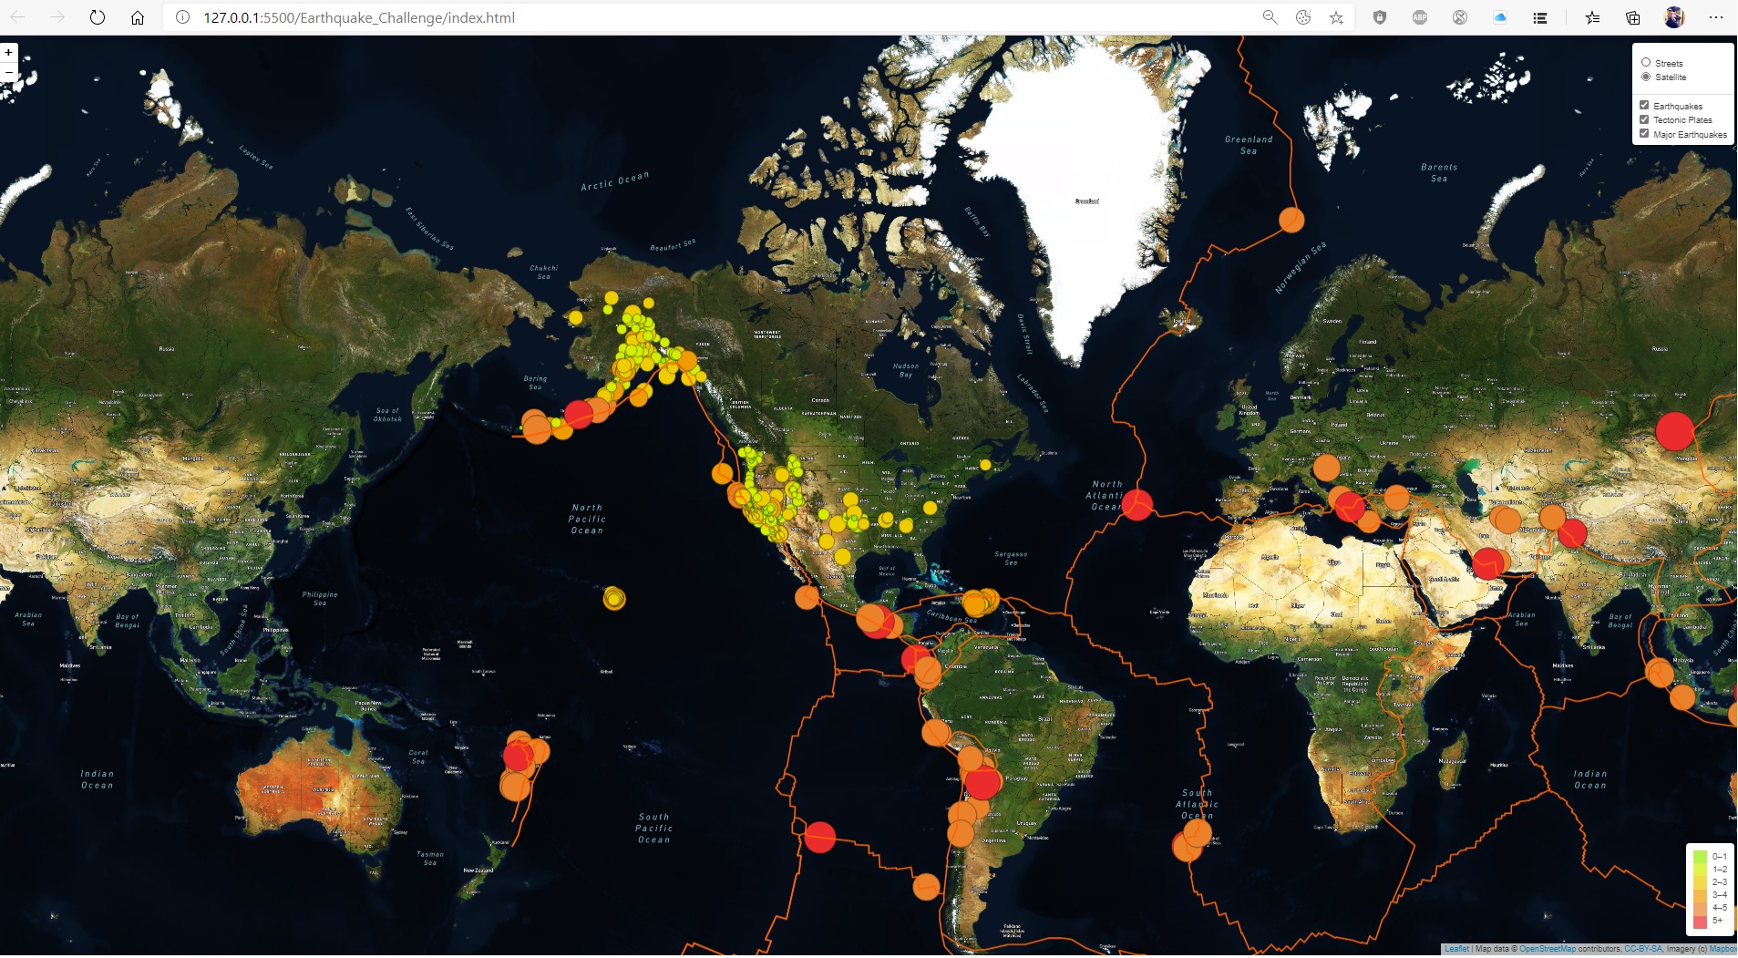1738x958 pixels.
Task: Open the iCloud browser extension
Action: (x=1499, y=16)
